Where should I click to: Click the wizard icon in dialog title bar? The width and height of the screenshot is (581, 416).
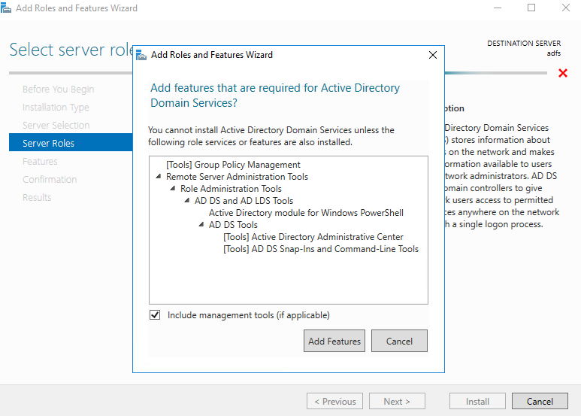point(142,55)
